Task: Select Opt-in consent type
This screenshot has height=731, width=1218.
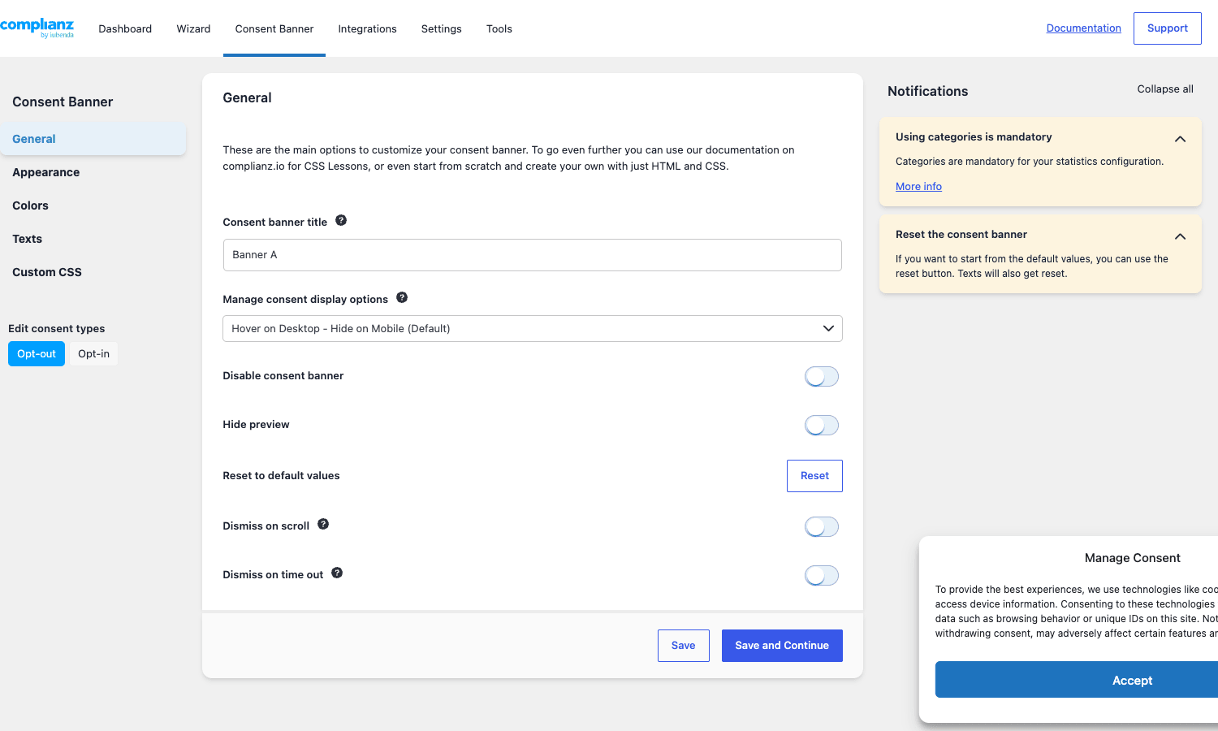Action: (x=93, y=354)
